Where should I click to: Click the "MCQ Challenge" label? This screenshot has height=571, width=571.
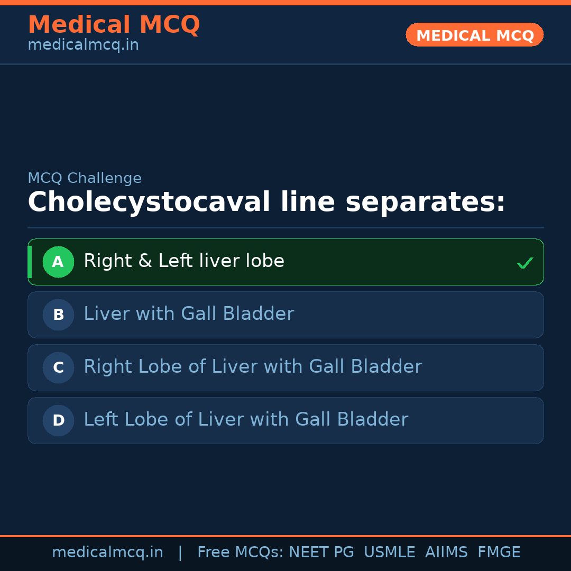point(85,178)
